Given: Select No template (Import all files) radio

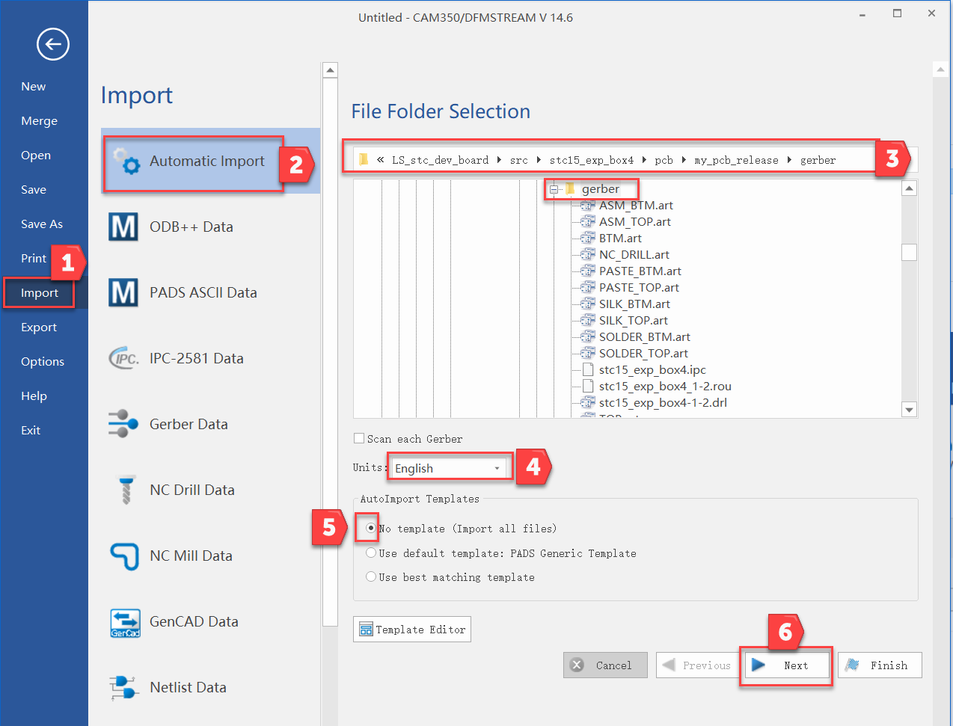Looking at the screenshot, I should point(370,528).
